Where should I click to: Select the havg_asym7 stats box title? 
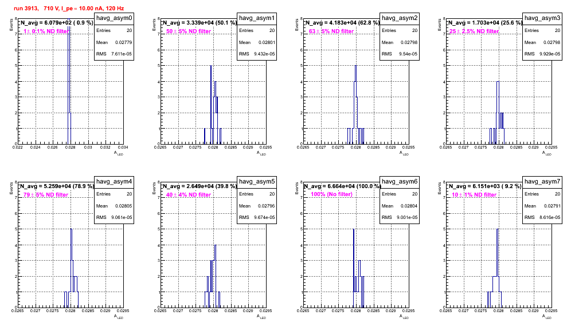(x=542, y=182)
